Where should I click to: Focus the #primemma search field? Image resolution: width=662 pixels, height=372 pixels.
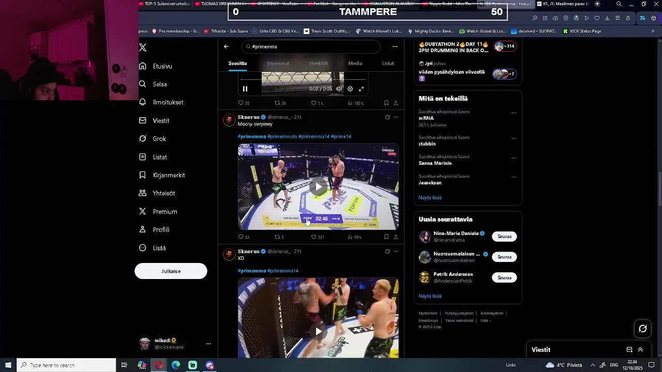(311, 47)
